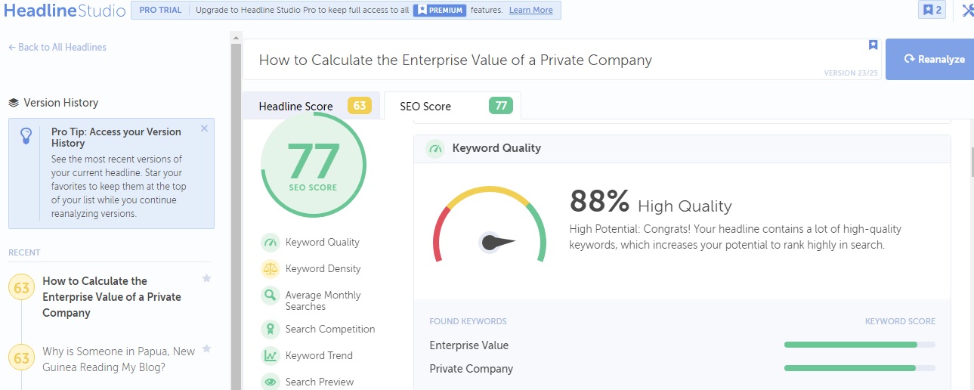Screen dimensions: 974x390
Task: Click the Search Preview eye icon
Action: [271, 382]
